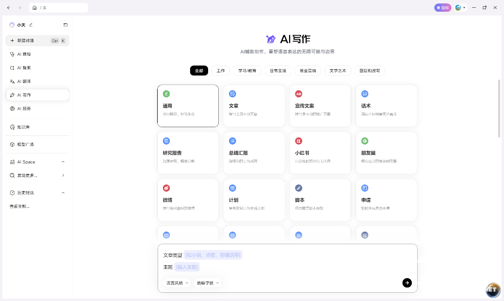Open the 朋友圈 template card
Screen dimensions: 504x301
[386, 152]
